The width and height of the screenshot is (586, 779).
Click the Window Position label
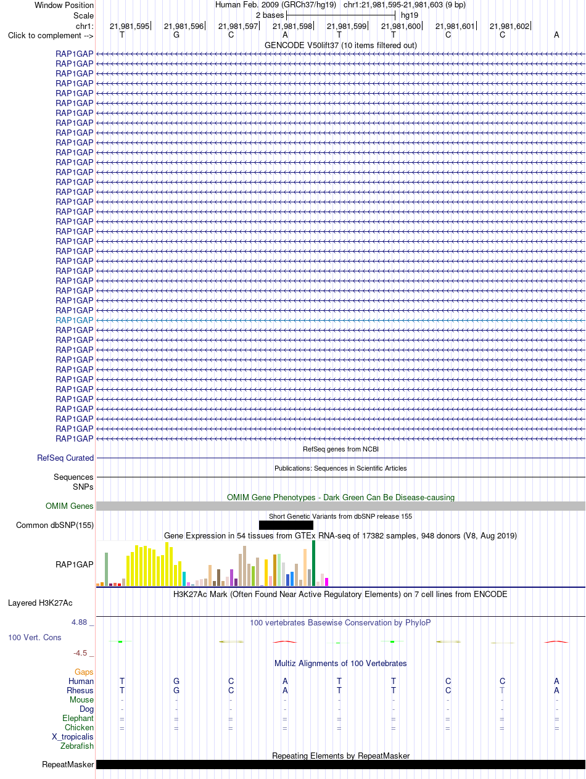tap(64, 5)
